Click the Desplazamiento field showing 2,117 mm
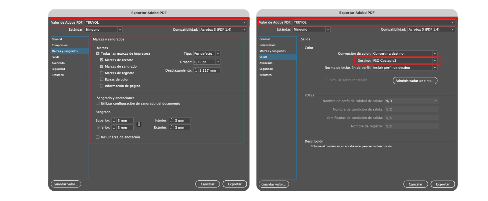 209,70
